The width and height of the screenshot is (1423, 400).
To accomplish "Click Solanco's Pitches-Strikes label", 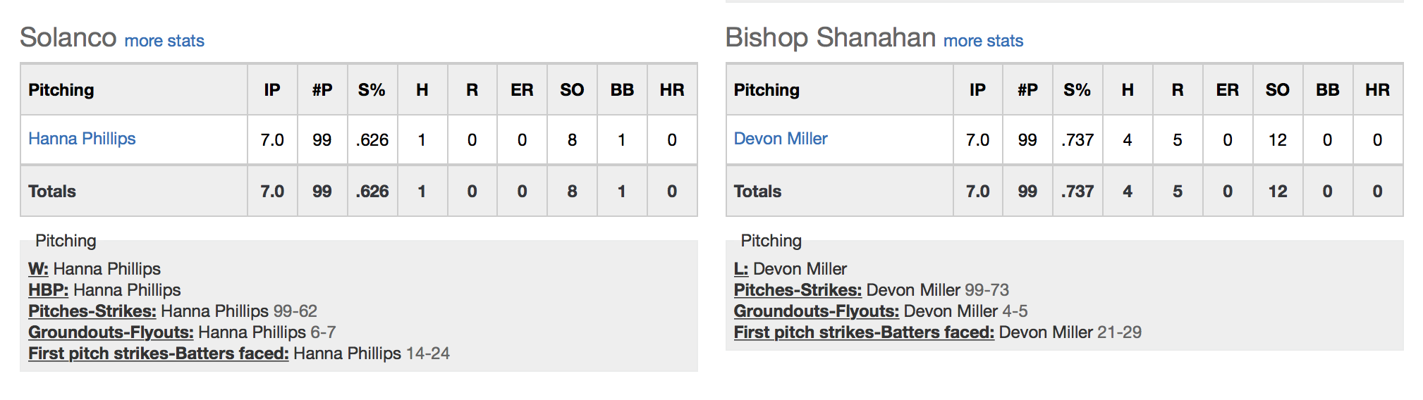I will 92,311.
